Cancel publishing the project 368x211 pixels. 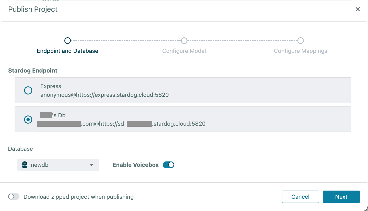click(300, 197)
